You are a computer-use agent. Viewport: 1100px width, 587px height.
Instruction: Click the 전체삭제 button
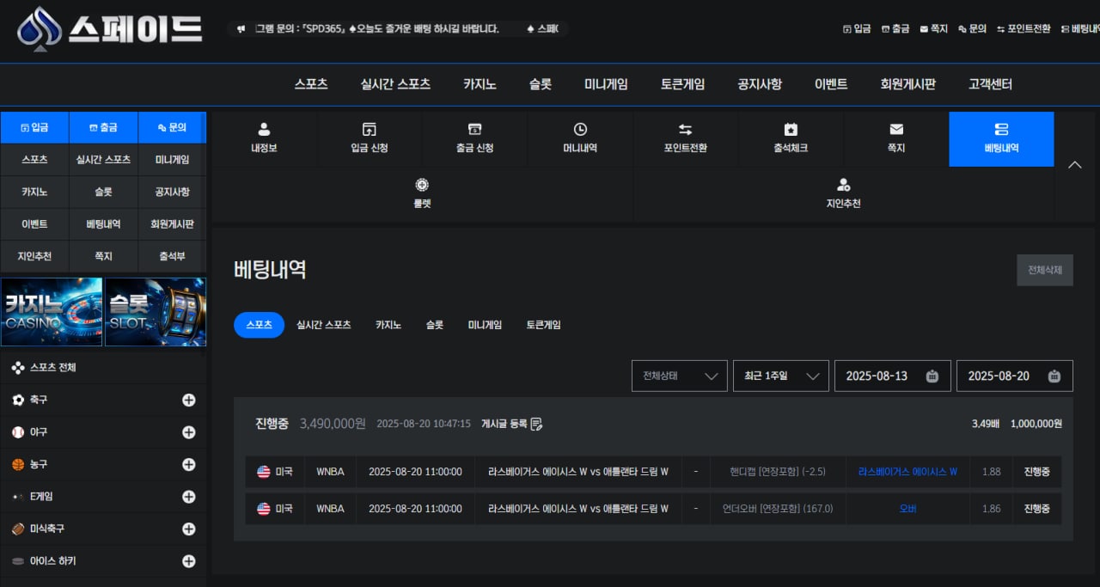[x=1044, y=270]
